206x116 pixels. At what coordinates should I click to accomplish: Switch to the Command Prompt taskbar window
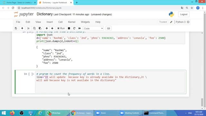[x=154, y=113]
